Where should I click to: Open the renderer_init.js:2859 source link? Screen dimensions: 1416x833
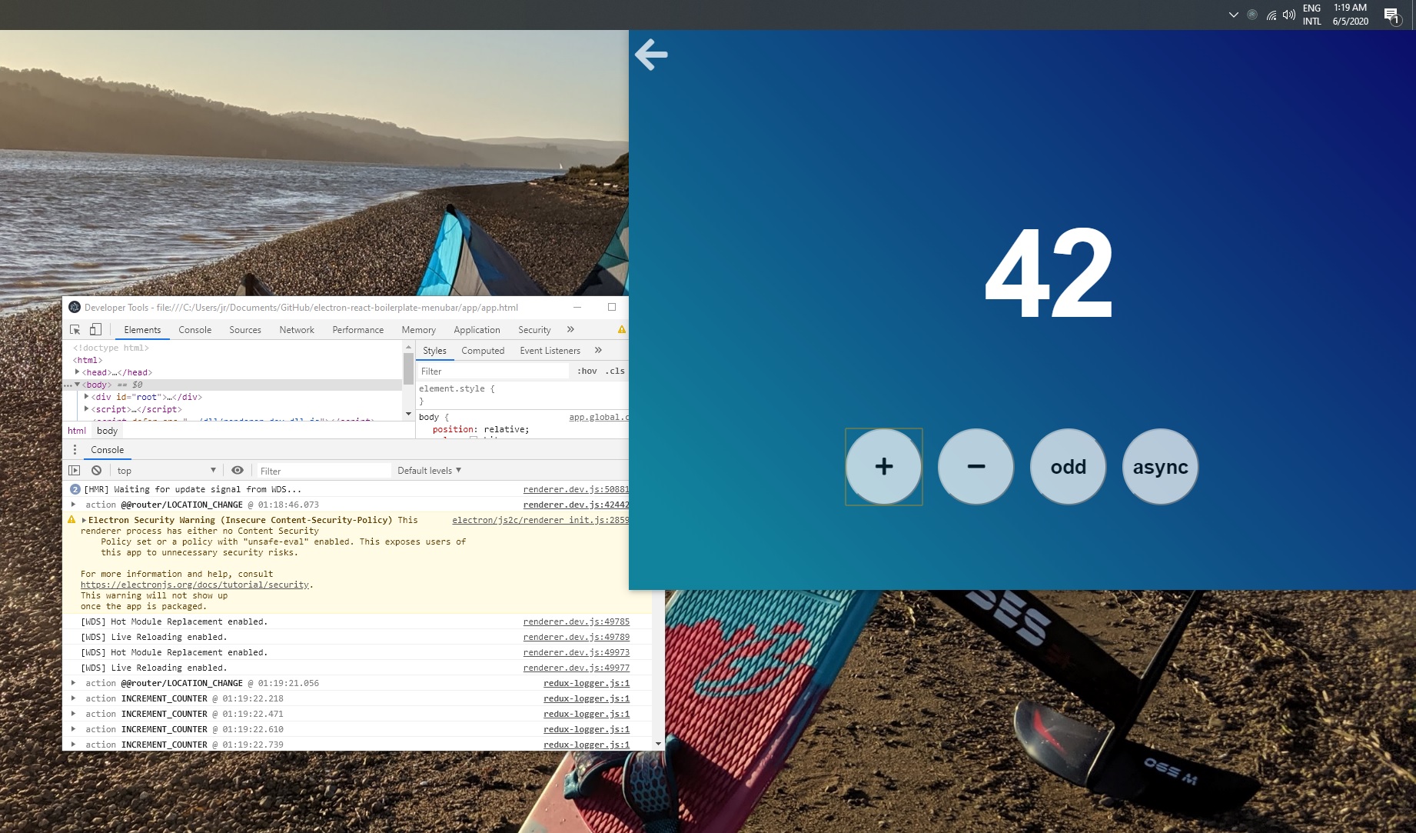coord(540,520)
